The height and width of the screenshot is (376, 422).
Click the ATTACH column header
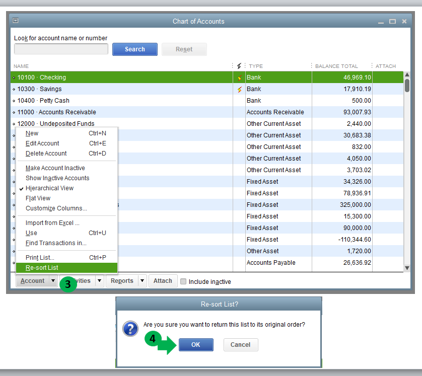point(386,66)
